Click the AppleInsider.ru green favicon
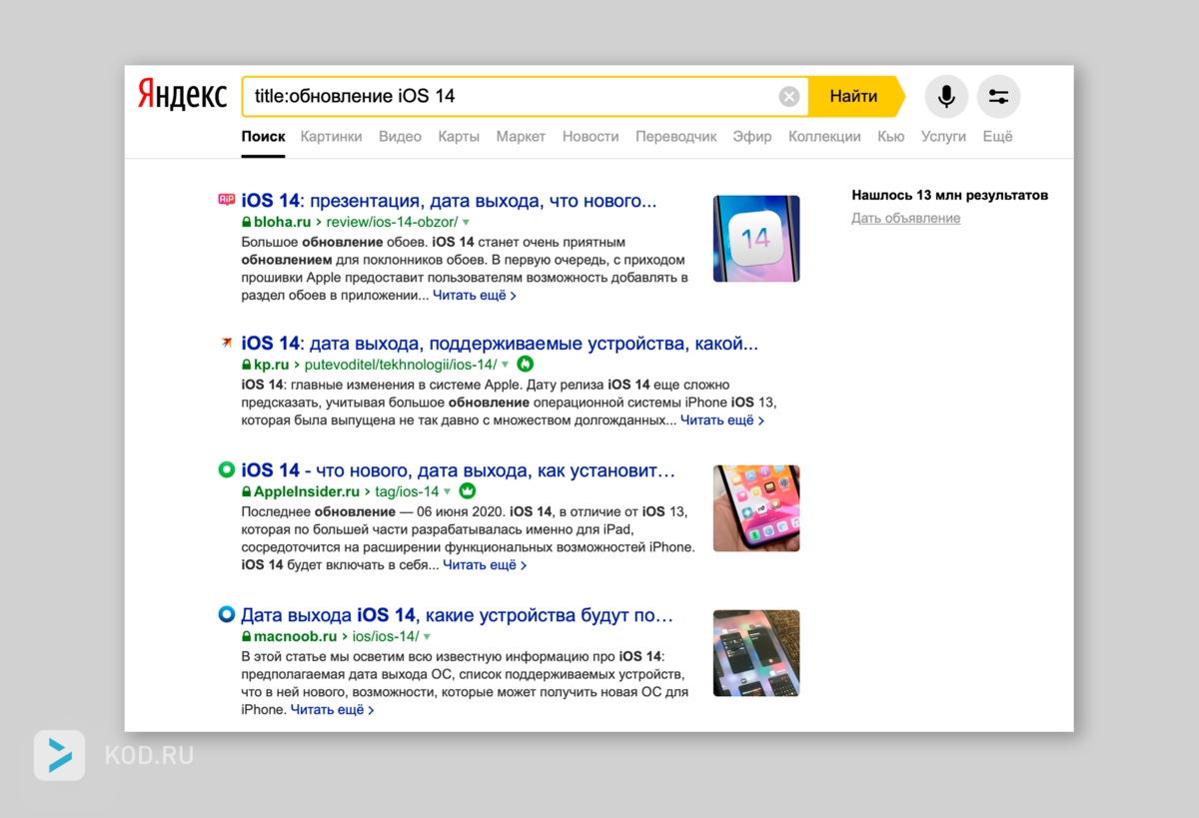1199x818 pixels. coord(226,469)
